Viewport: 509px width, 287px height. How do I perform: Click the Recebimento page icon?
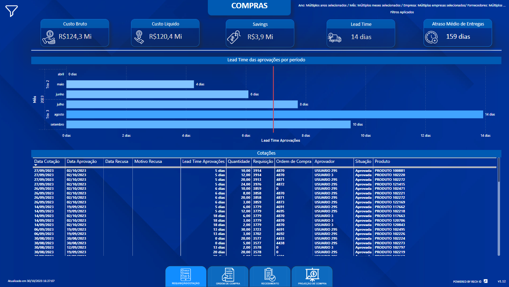(270, 274)
